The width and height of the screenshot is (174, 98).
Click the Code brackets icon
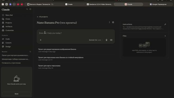tap(3, 39)
